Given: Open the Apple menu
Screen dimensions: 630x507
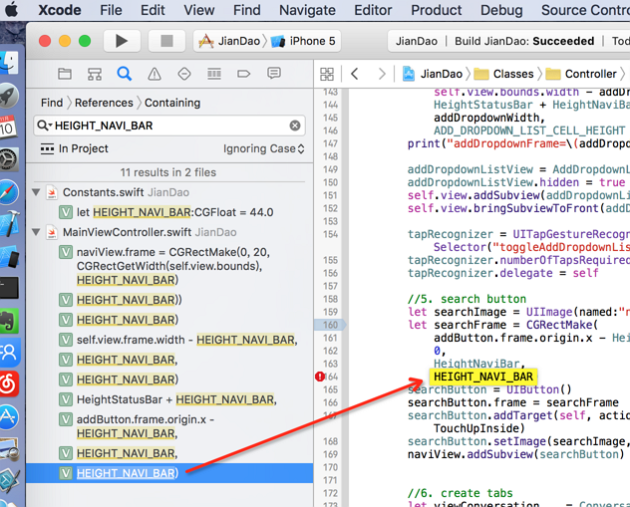Looking at the screenshot, I should click(12, 10).
